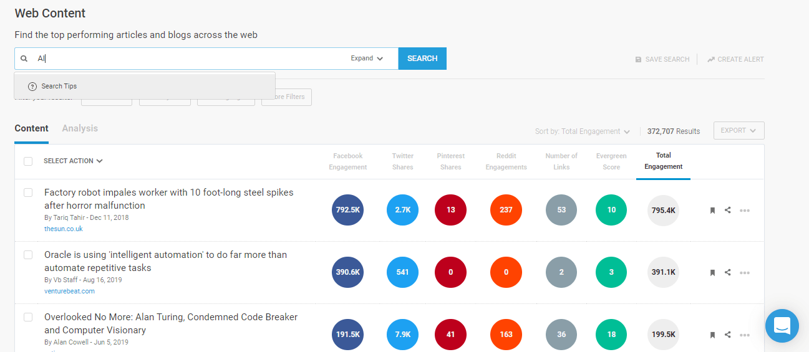Screen dimensions: 809x352
Task: Sort by the Number of Links column
Action: tap(561, 161)
